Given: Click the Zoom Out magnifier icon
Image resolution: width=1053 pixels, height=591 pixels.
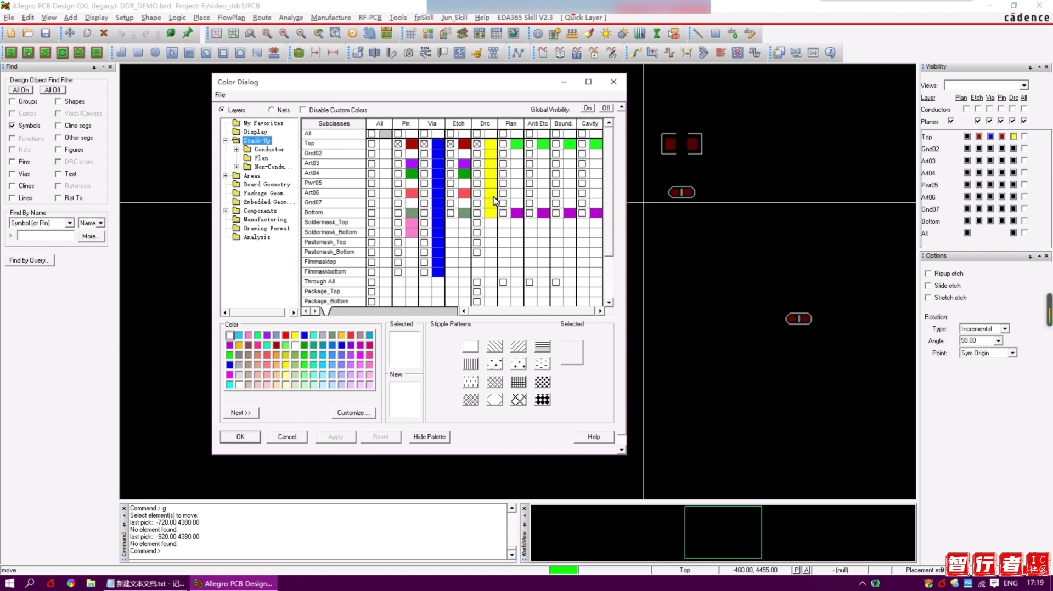Looking at the screenshot, I should pyautogui.click(x=301, y=33).
